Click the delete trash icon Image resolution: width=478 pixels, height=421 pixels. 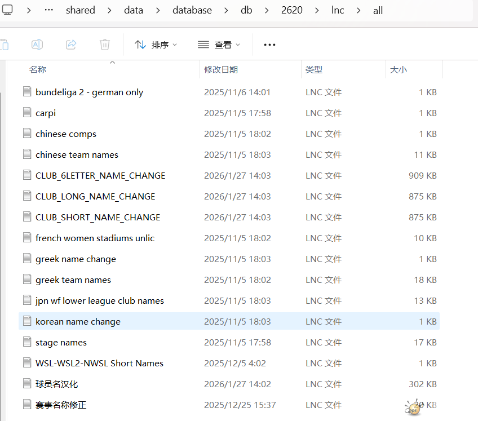click(105, 45)
